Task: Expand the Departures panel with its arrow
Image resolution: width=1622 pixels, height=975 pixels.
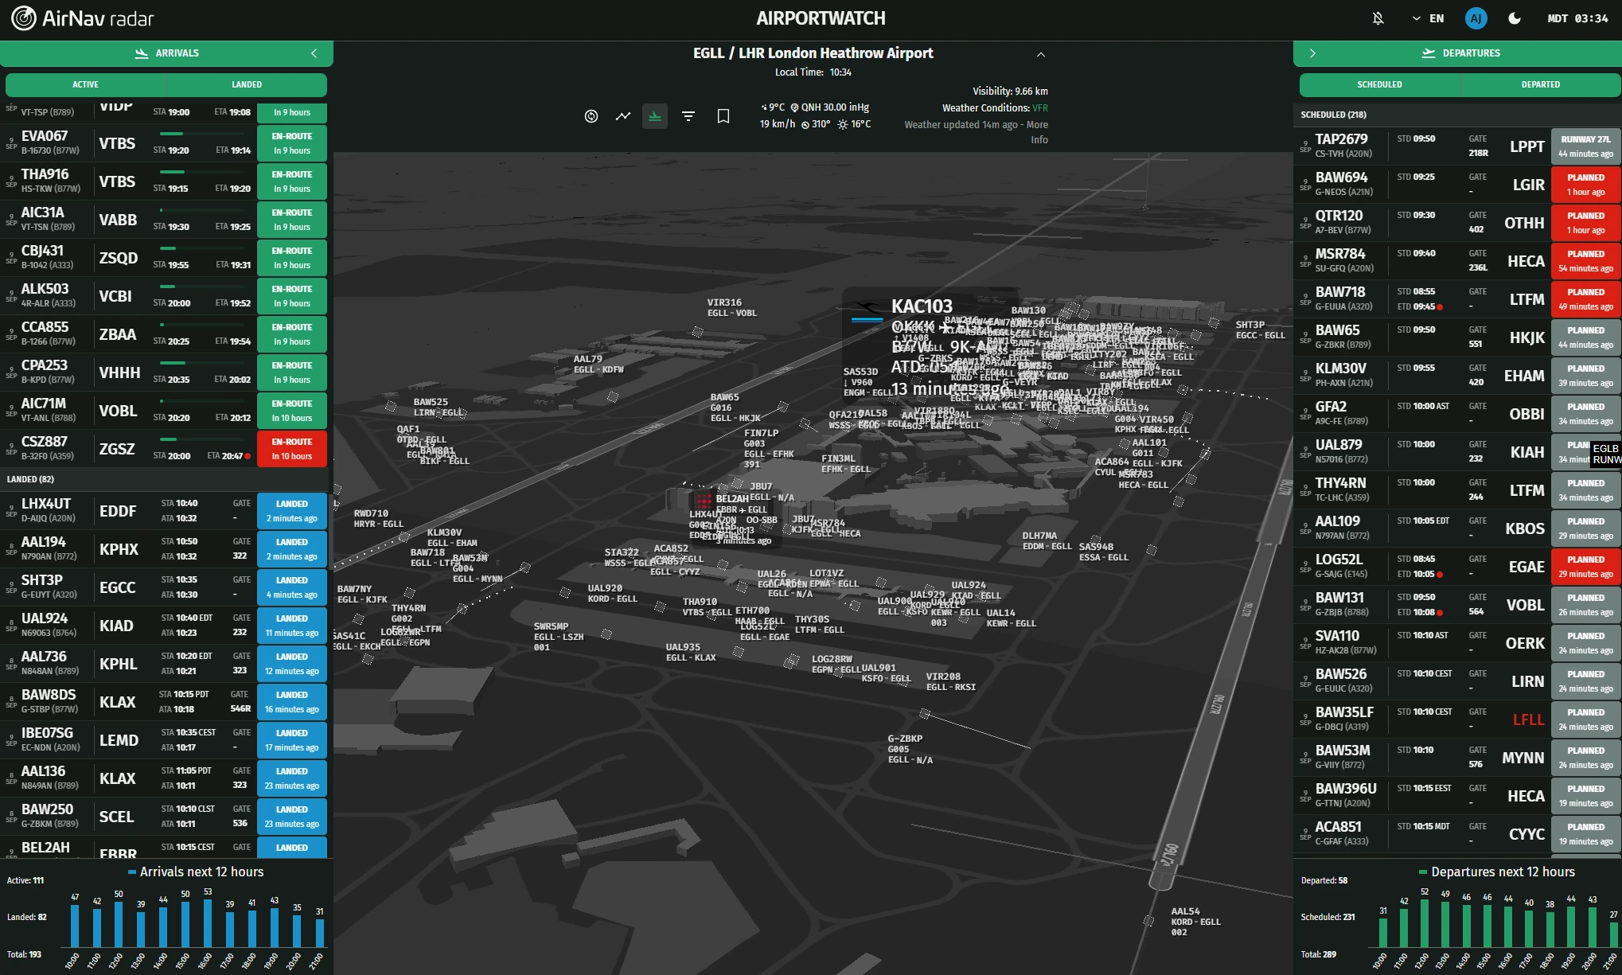Action: [x=1312, y=53]
